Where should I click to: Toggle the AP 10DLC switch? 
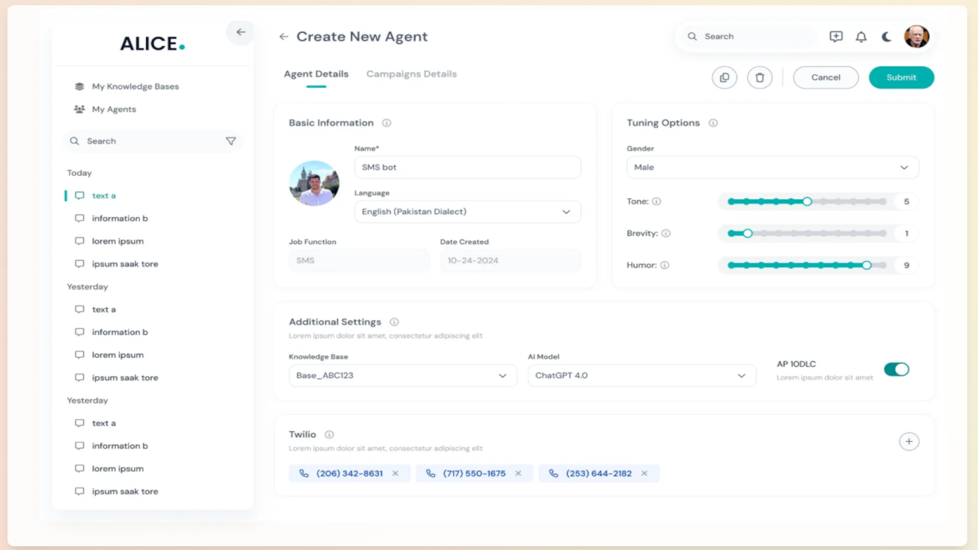896,369
